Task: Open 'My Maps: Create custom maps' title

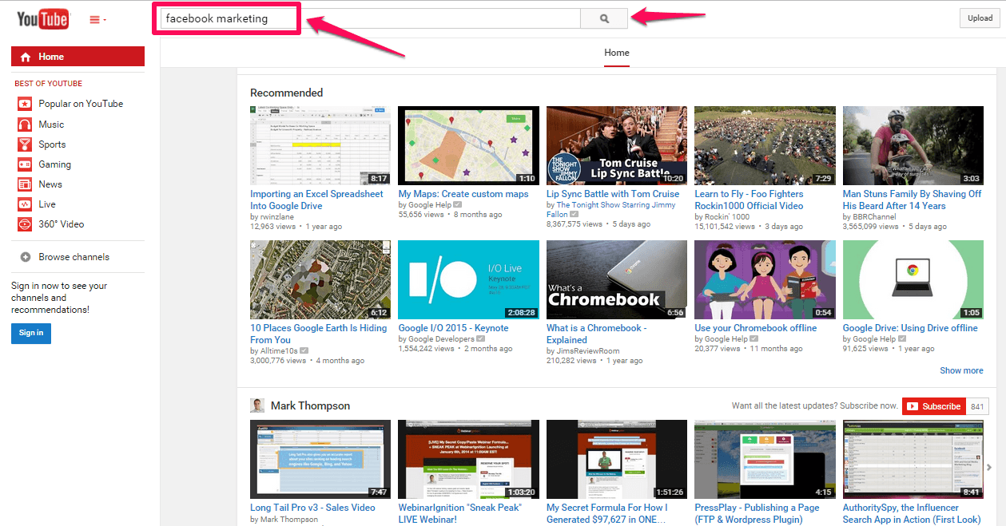Action: click(x=463, y=194)
